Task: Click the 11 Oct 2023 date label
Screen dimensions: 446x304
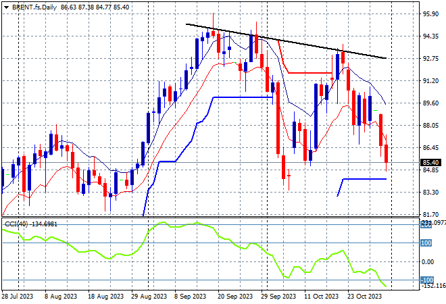Action: 321,297
